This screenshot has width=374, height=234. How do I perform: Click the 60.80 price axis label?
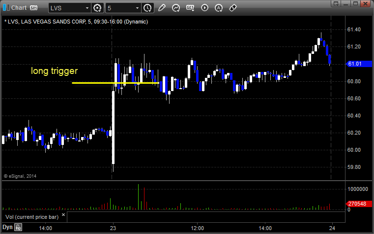(x=354, y=81)
